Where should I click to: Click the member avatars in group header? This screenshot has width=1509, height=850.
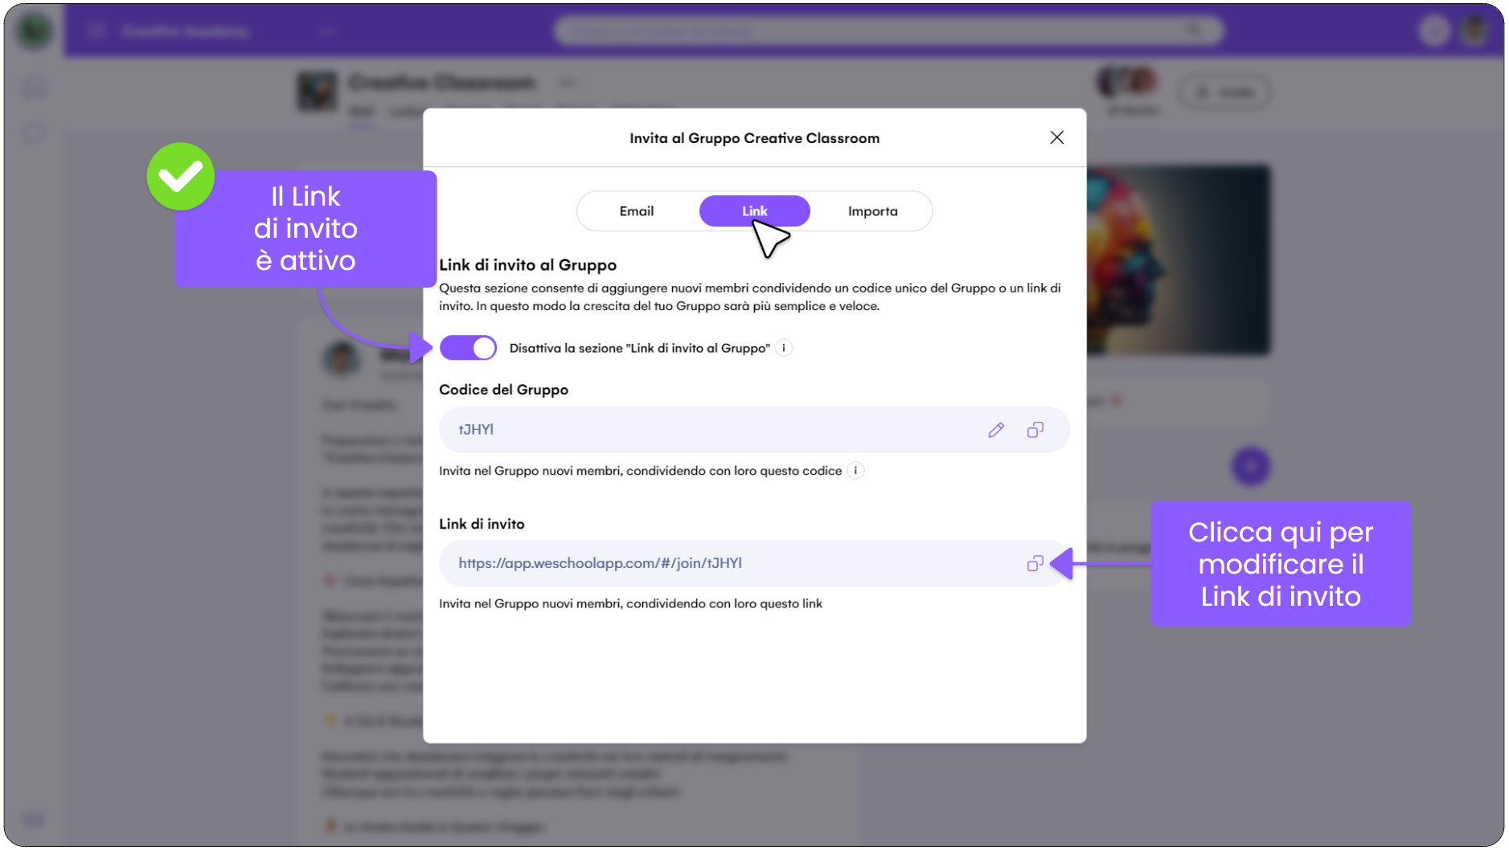pos(1128,82)
